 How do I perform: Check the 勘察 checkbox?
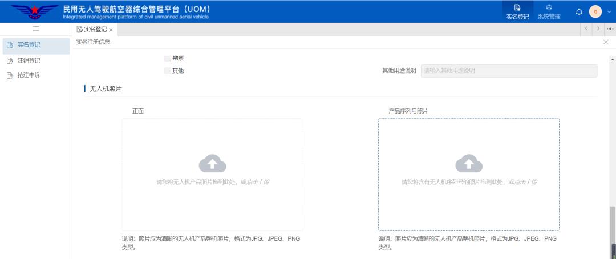(168, 59)
